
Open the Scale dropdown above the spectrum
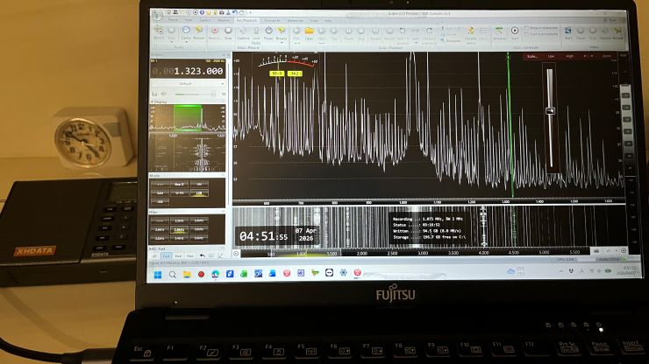click(x=532, y=56)
